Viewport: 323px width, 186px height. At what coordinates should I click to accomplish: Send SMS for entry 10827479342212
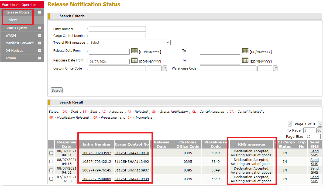coord(315,162)
